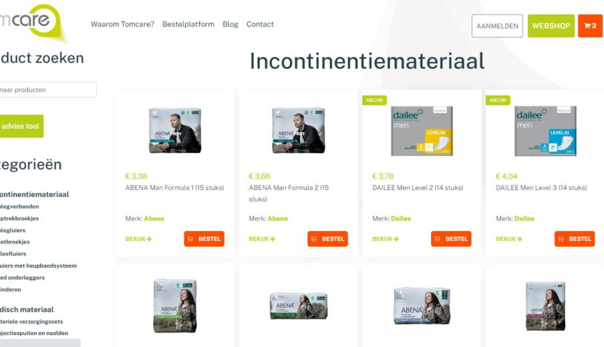The width and height of the screenshot is (604, 347).
Task: Open flat dark-green ABENA pack in second row
Action: tap(299, 306)
